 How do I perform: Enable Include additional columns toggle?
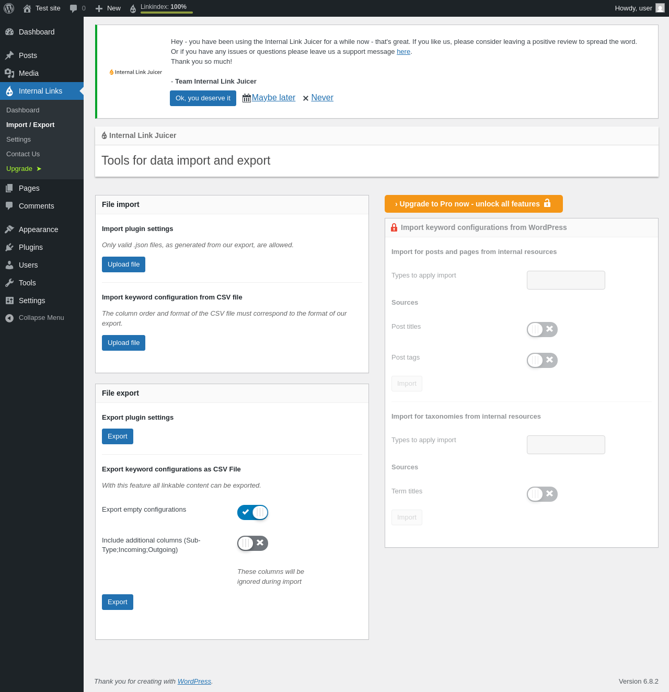point(252,544)
